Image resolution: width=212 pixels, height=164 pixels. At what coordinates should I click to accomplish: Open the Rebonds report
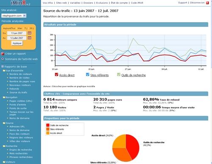coord(14,89)
